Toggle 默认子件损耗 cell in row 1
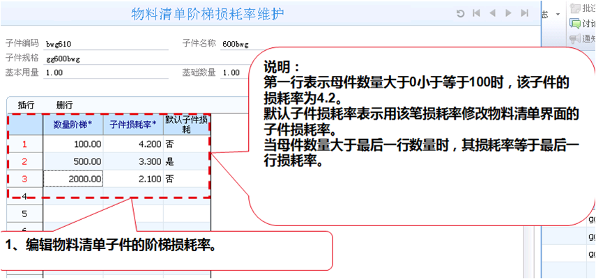 (x=186, y=144)
